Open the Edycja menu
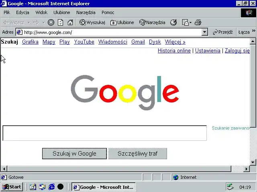Viewport: 257px width, 192px height. 22,12
